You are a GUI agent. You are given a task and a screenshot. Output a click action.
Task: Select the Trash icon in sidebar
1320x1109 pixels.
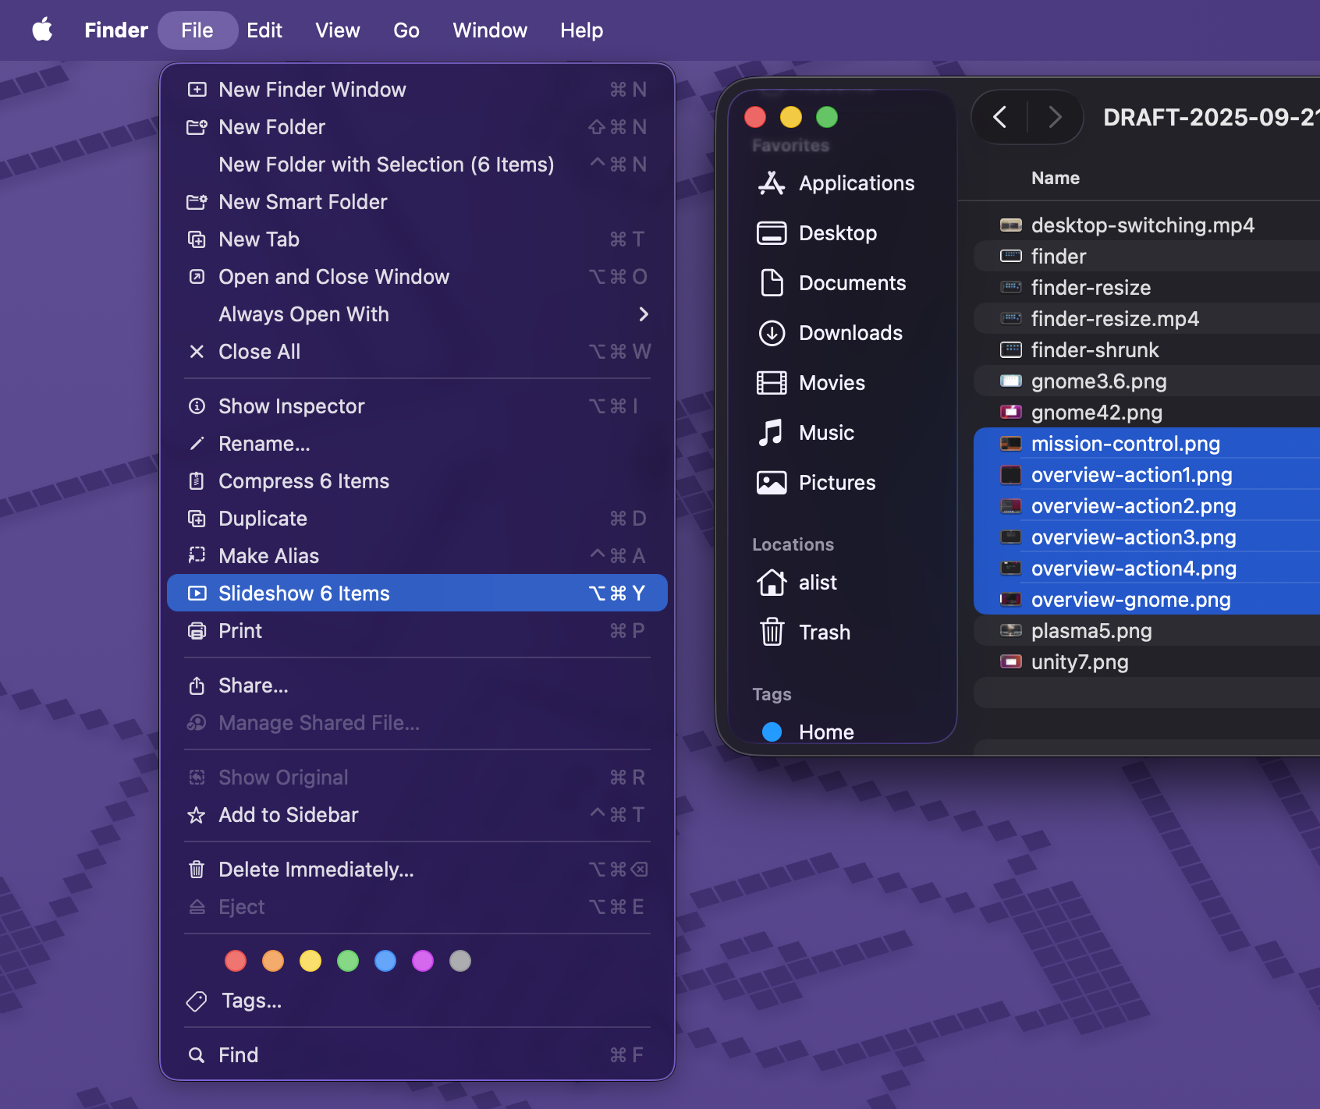point(772,632)
